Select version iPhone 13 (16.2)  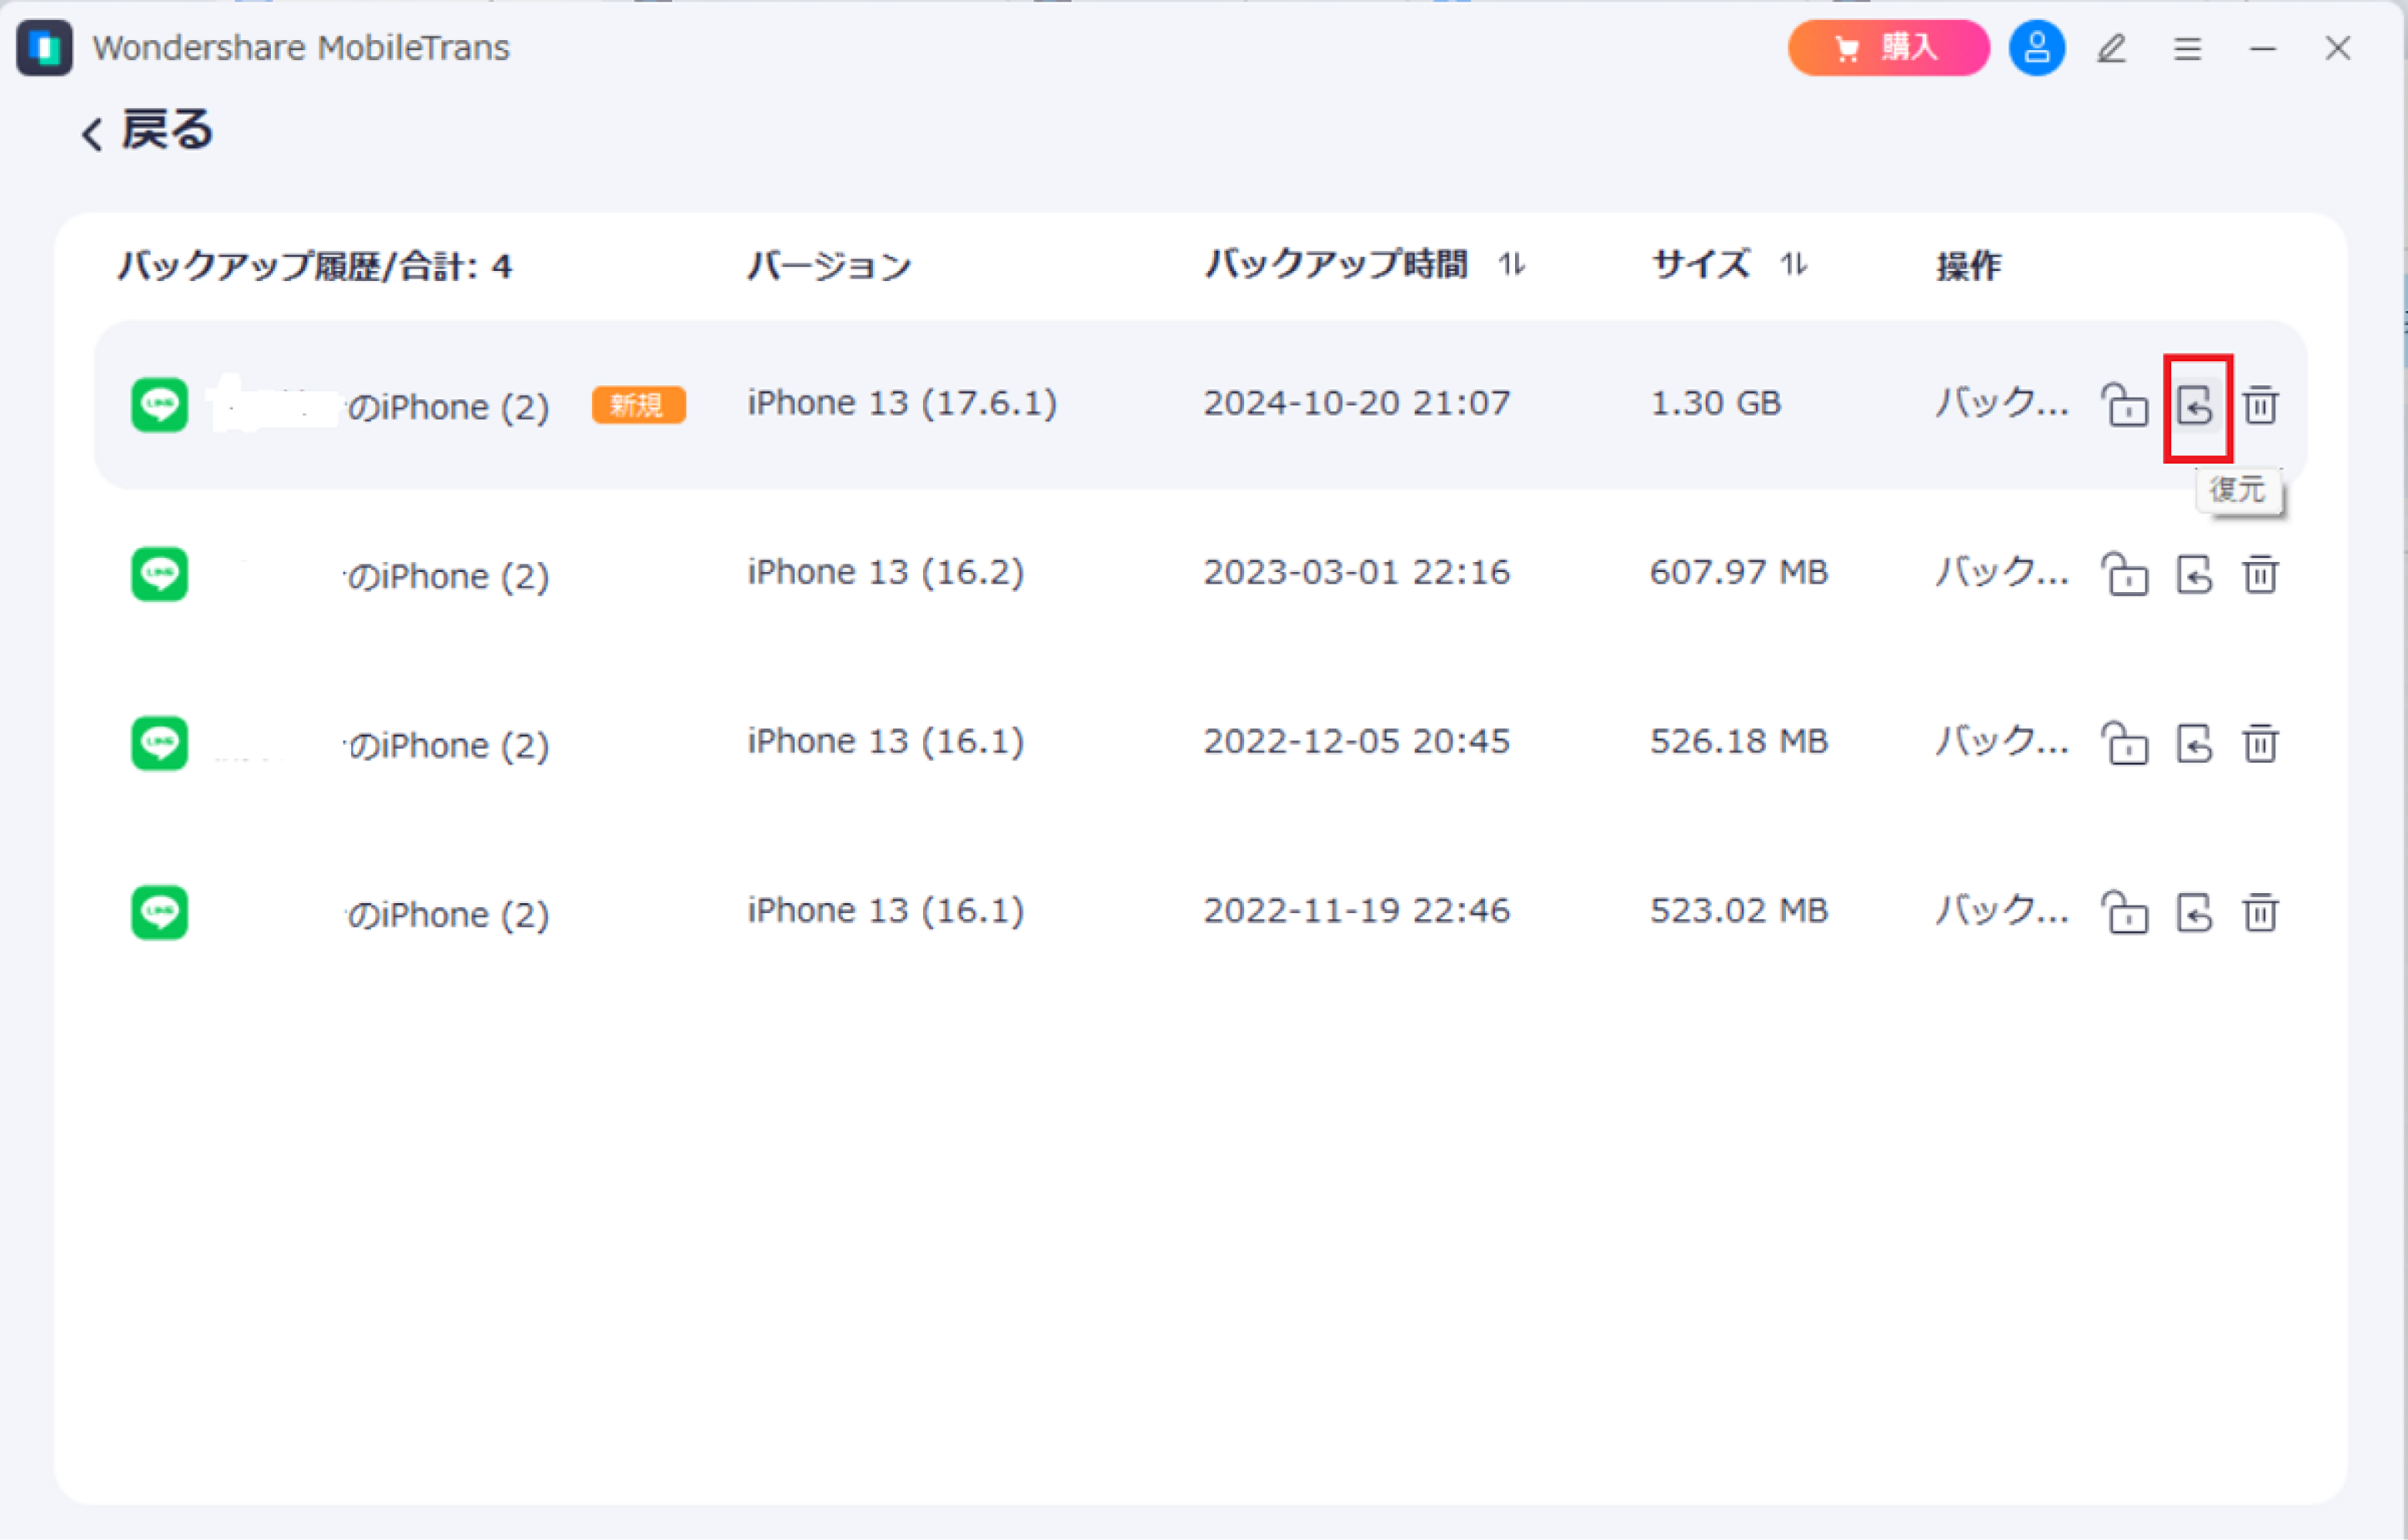click(x=886, y=572)
